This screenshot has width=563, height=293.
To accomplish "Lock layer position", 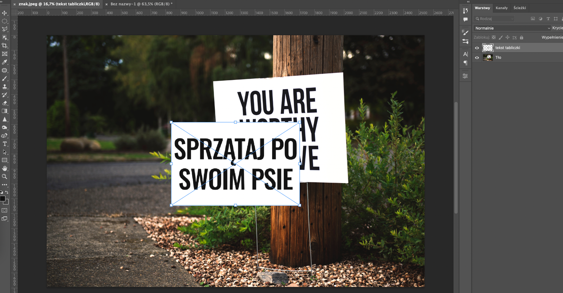I will [x=508, y=38].
